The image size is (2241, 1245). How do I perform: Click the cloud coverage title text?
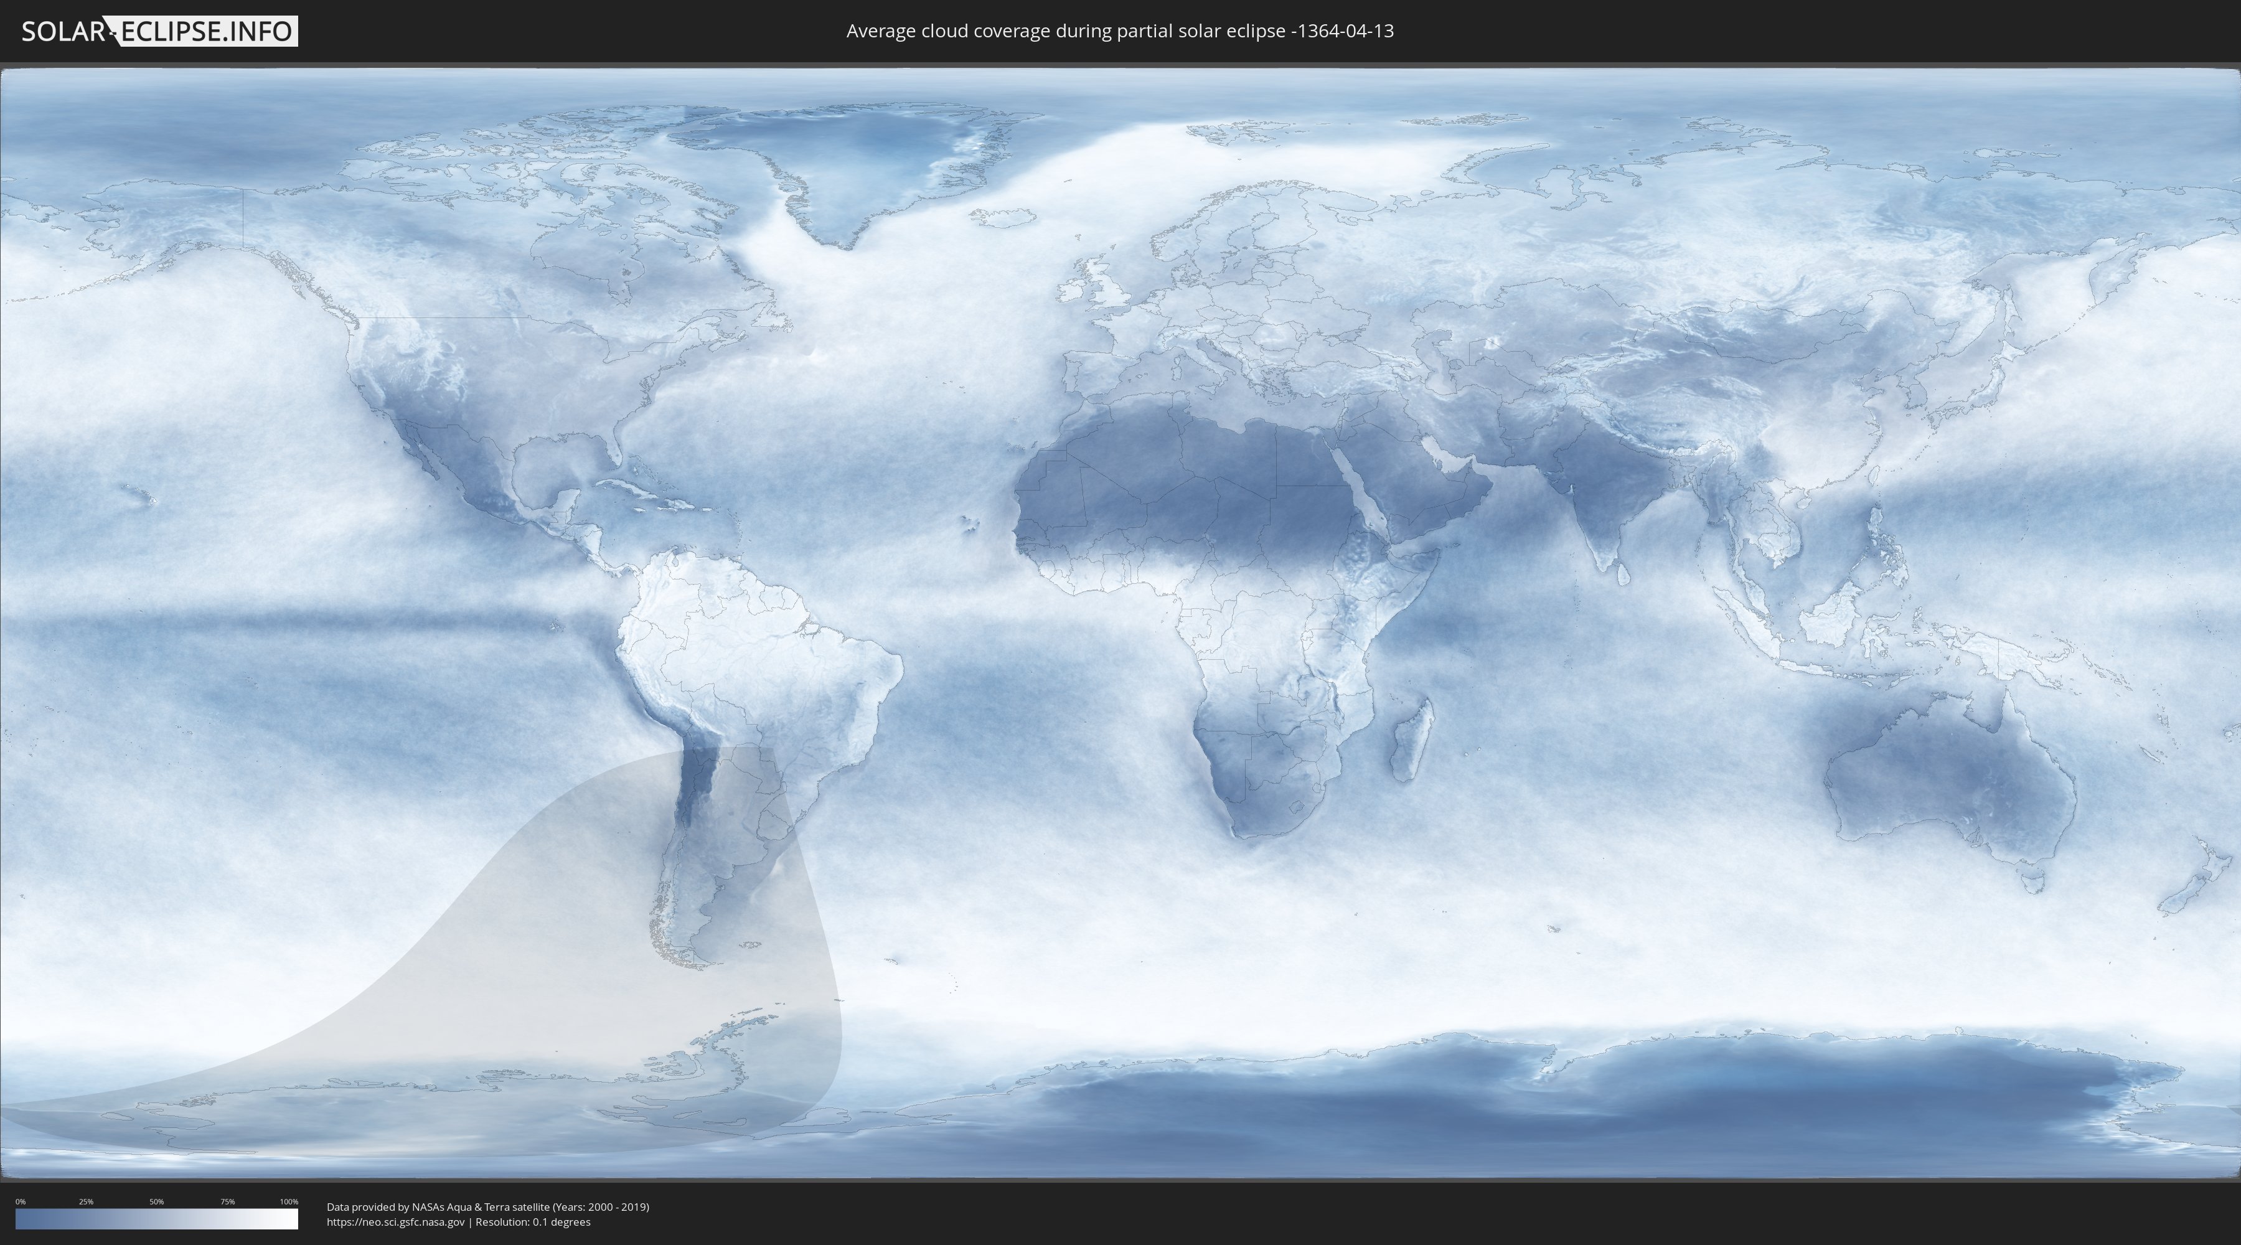(1120, 31)
